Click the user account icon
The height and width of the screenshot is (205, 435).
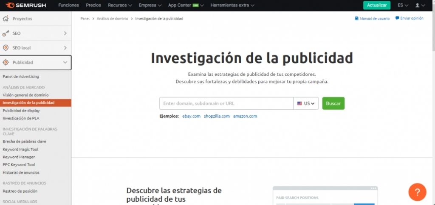417,5
